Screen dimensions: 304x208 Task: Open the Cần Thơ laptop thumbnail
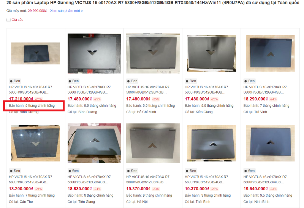(35, 143)
